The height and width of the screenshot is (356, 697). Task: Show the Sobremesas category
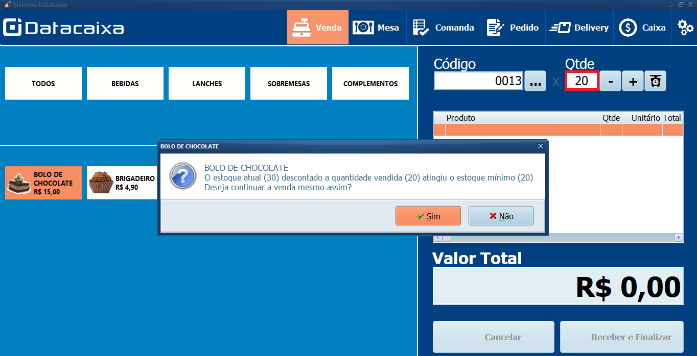(289, 84)
